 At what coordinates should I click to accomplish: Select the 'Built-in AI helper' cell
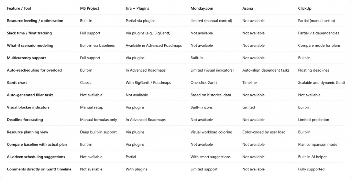click(x=312, y=157)
